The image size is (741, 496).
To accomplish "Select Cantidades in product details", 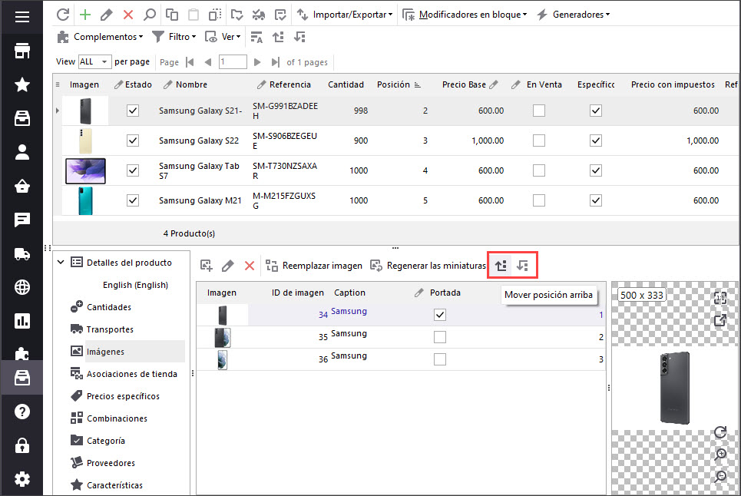I will pos(109,307).
